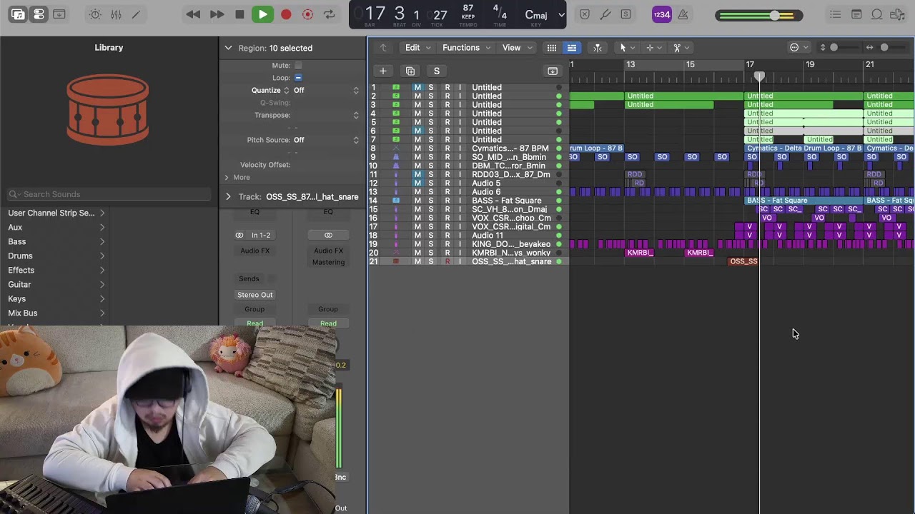Click the Mastering button on channel strip
This screenshot has height=514, width=915.
pyautogui.click(x=328, y=263)
